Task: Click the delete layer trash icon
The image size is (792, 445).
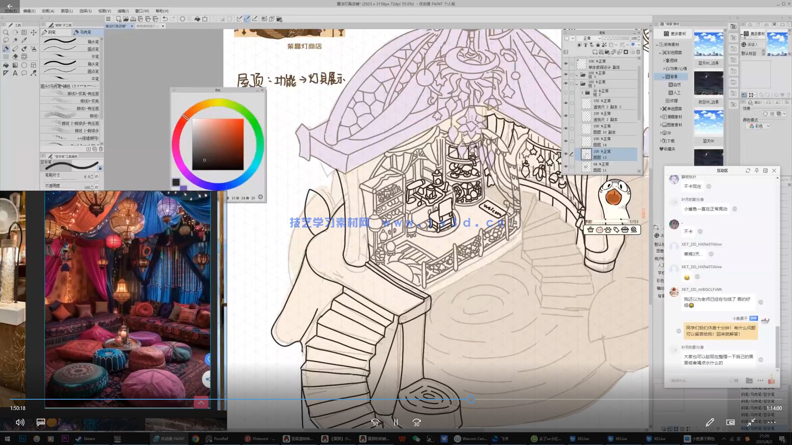Action: point(638,52)
